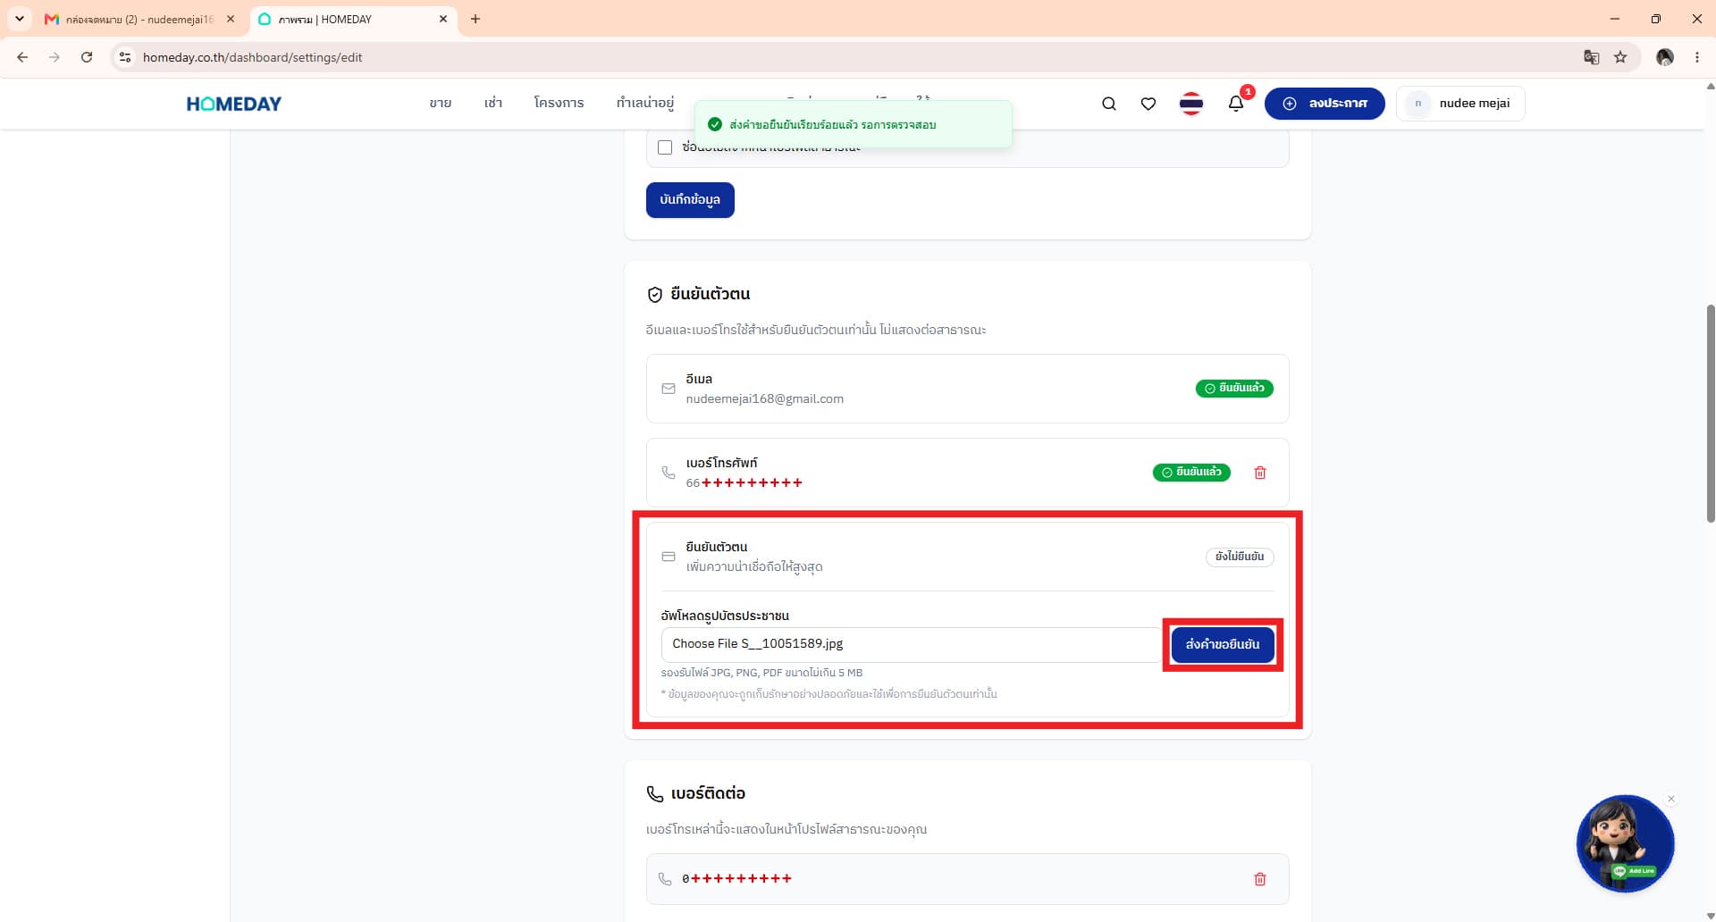Close the Gmail tab
This screenshot has height=922, width=1716.
pos(230,19)
